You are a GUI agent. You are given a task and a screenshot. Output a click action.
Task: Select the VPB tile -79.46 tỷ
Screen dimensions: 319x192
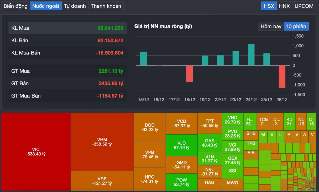pyautogui.click(x=150, y=155)
